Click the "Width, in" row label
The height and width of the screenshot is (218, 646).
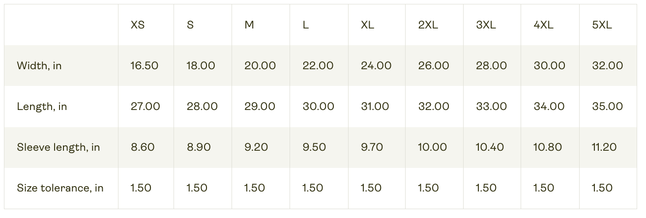pos(39,66)
